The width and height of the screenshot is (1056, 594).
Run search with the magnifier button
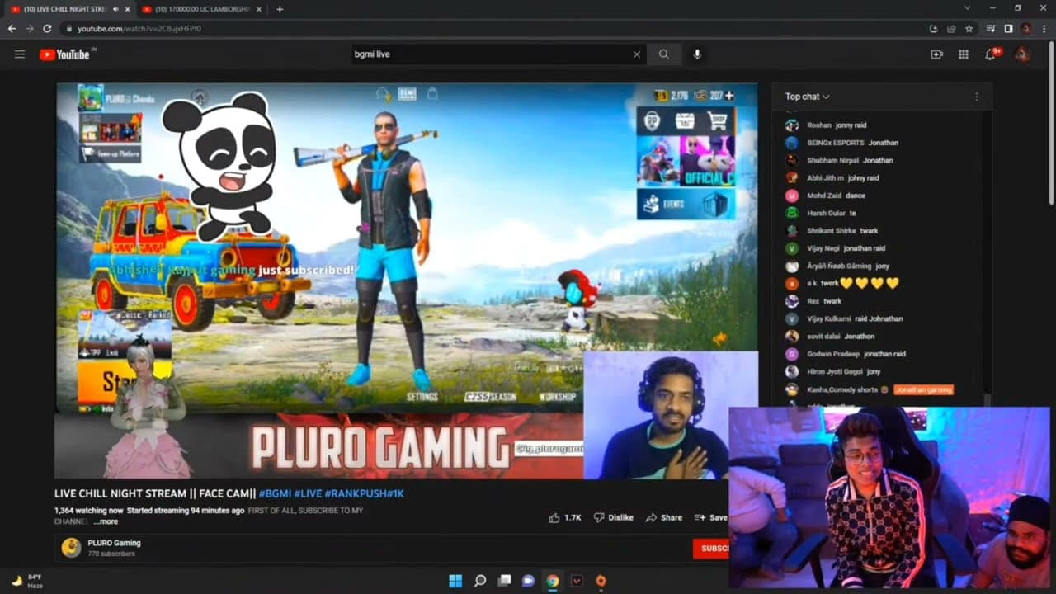tap(663, 54)
